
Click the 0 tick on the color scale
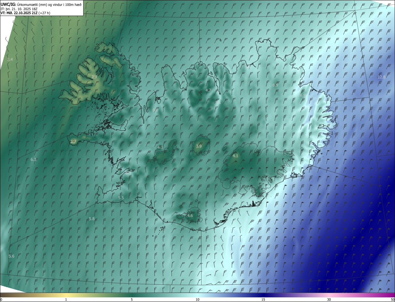tap(1, 300)
